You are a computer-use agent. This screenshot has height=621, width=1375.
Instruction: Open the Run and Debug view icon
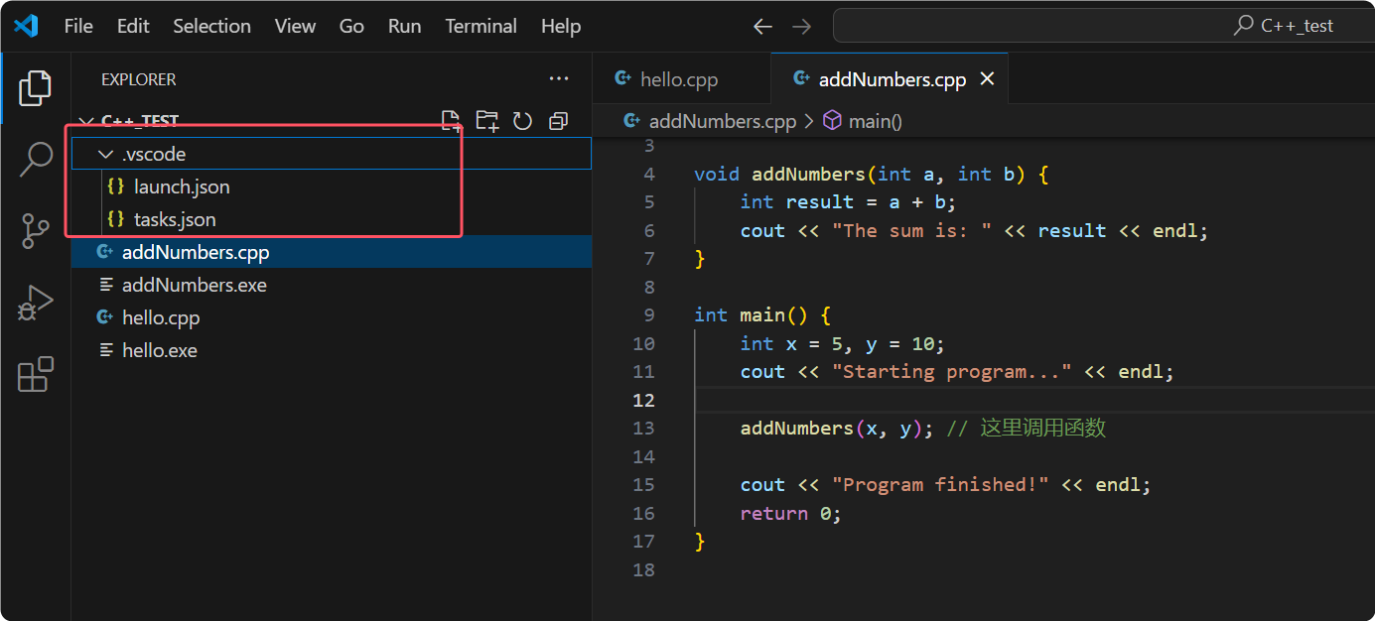[x=35, y=304]
